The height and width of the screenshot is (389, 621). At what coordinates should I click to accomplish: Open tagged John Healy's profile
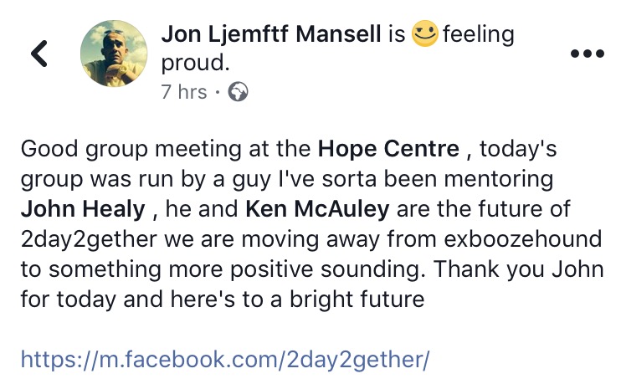pos(83,209)
